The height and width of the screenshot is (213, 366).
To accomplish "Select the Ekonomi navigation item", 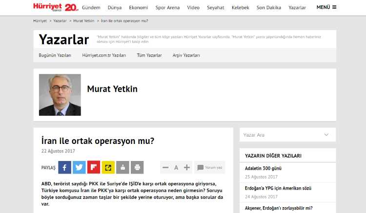I will 139,8.
